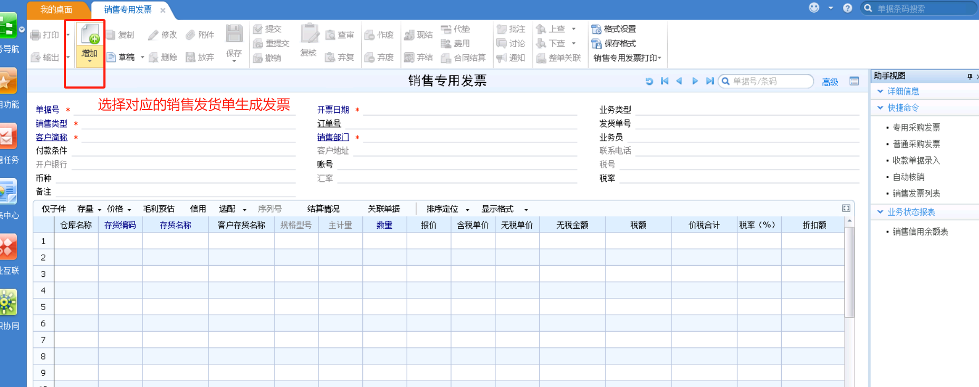Click the 修改 edit pencil icon
The image size is (979, 387).
(153, 35)
